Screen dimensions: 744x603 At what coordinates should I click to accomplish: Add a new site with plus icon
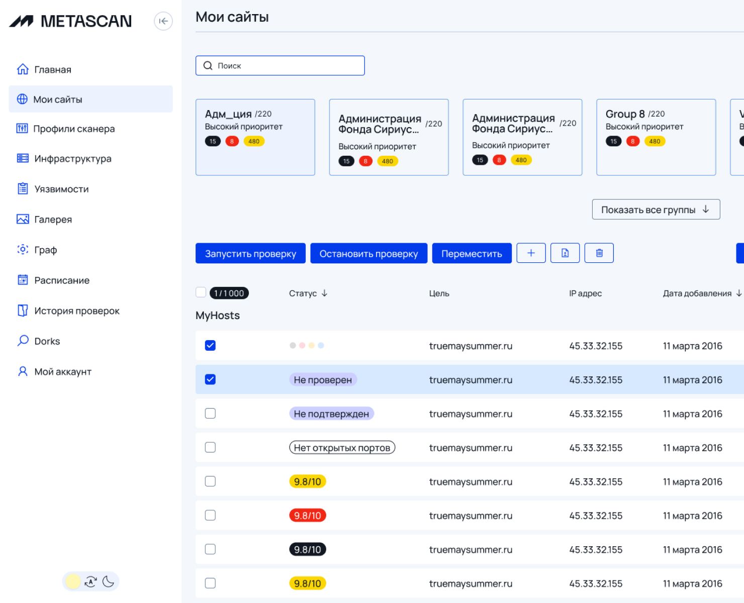(x=531, y=253)
